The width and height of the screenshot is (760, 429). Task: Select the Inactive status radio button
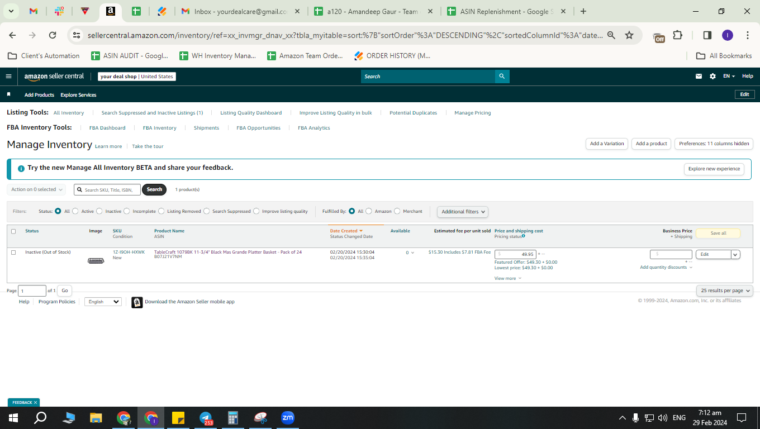99,211
